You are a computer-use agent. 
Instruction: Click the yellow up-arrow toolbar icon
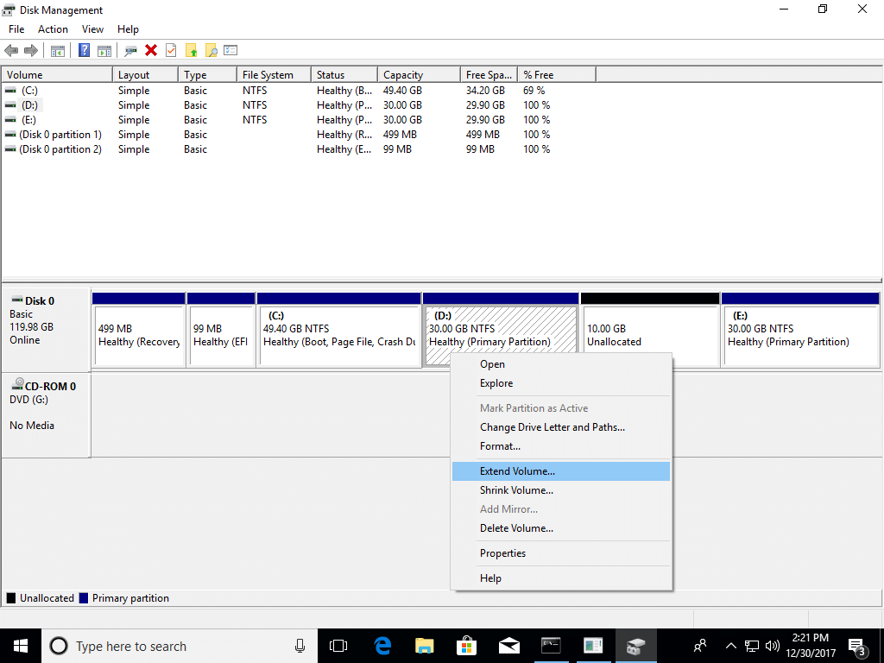click(x=191, y=49)
